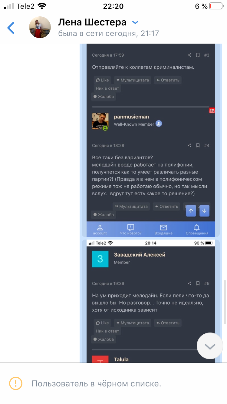Tap the Завадский Алексей username
The width and height of the screenshot is (227, 404).
tap(140, 255)
